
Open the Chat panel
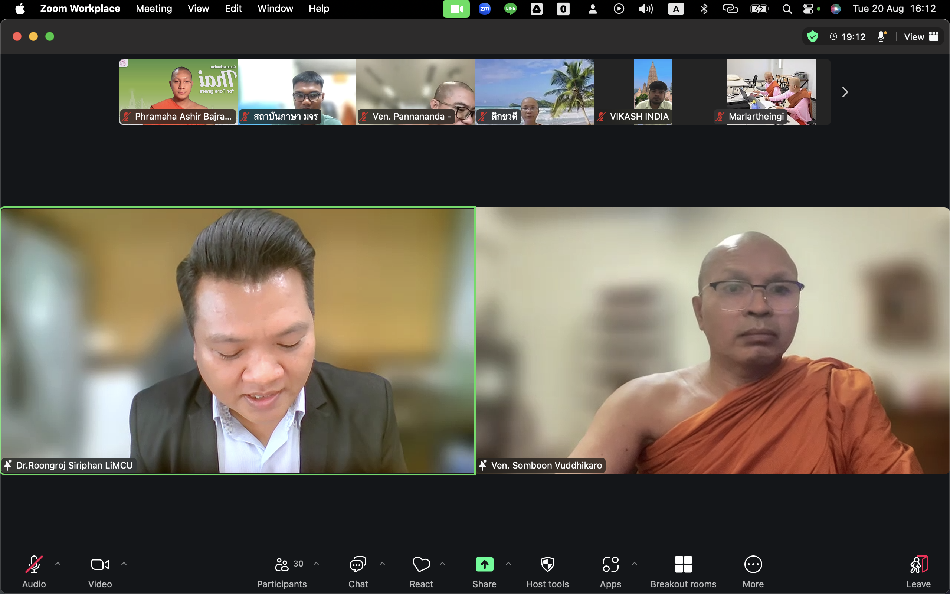click(358, 571)
